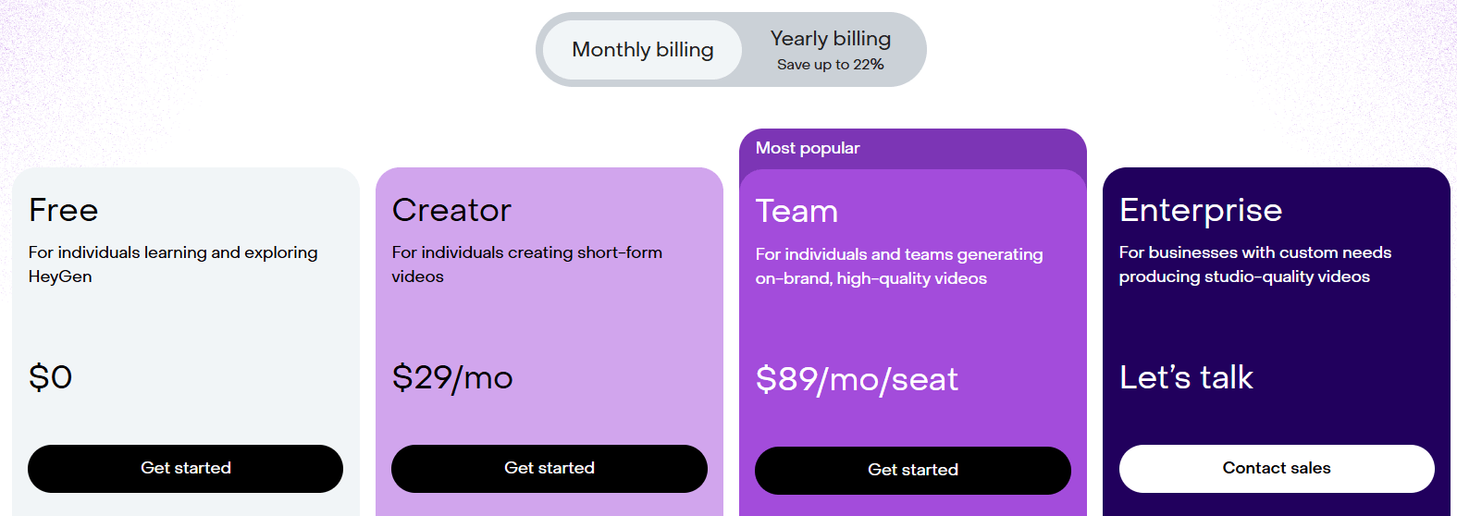Select the Team plan heading
This screenshot has width=1457, height=516.
click(x=796, y=212)
